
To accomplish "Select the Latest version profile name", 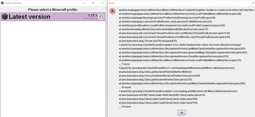I will [x=29, y=17].
